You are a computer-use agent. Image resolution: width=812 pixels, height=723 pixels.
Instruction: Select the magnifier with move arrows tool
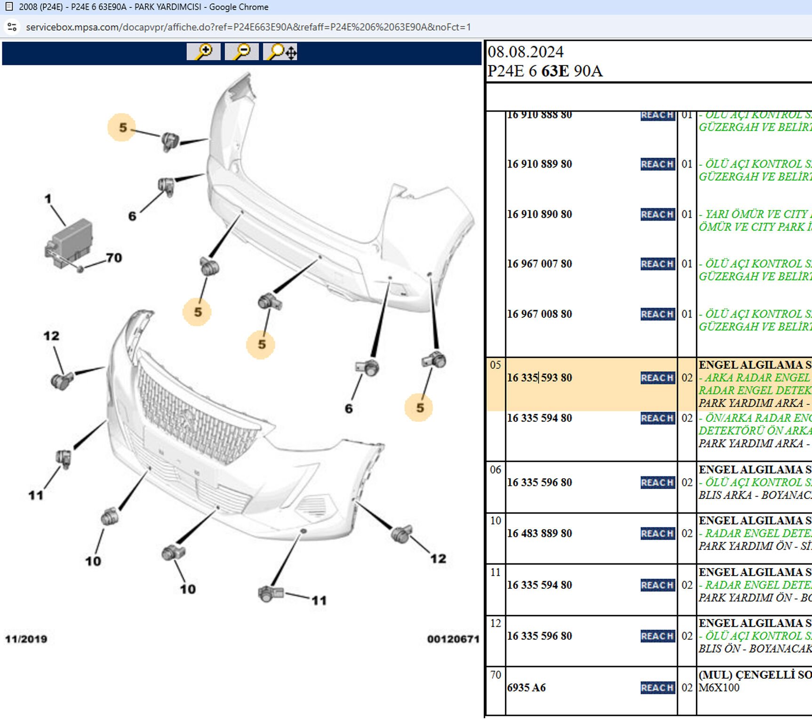point(280,51)
